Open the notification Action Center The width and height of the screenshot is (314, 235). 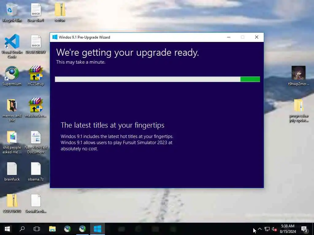pos(304,229)
